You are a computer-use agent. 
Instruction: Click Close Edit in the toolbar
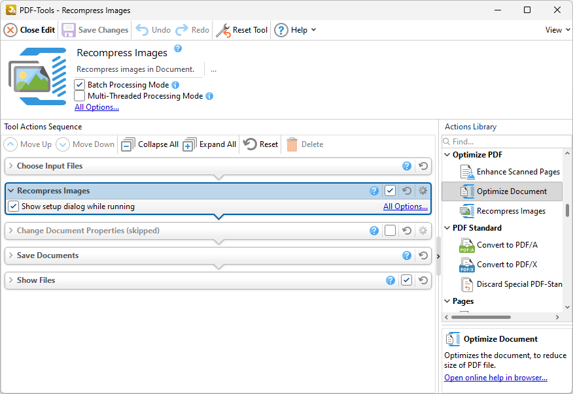tap(30, 30)
